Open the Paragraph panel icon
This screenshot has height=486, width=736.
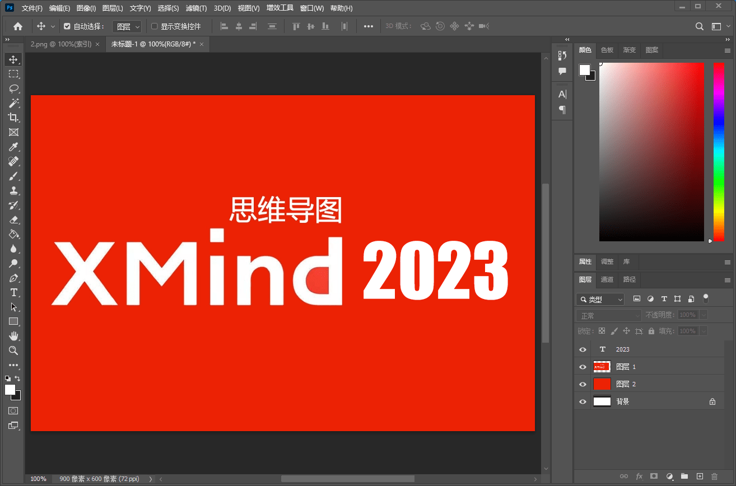pyautogui.click(x=562, y=110)
